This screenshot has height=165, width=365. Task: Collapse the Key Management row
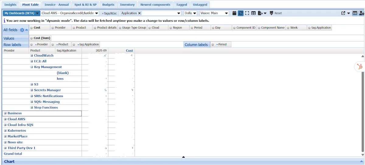click(x=32, y=67)
